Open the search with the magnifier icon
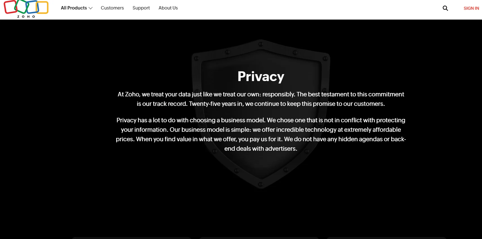The height and width of the screenshot is (239, 482). coord(445,8)
